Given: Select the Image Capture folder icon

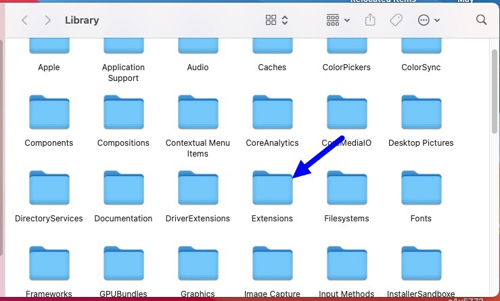Looking at the screenshot, I should [272, 263].
